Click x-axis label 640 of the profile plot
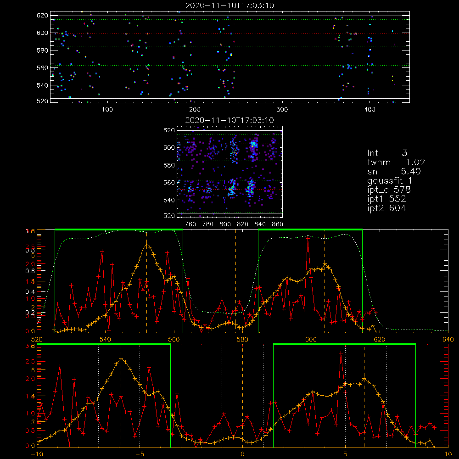Image resolution: width=459 pixels, height=459 pixels. (x=448, y=339)
